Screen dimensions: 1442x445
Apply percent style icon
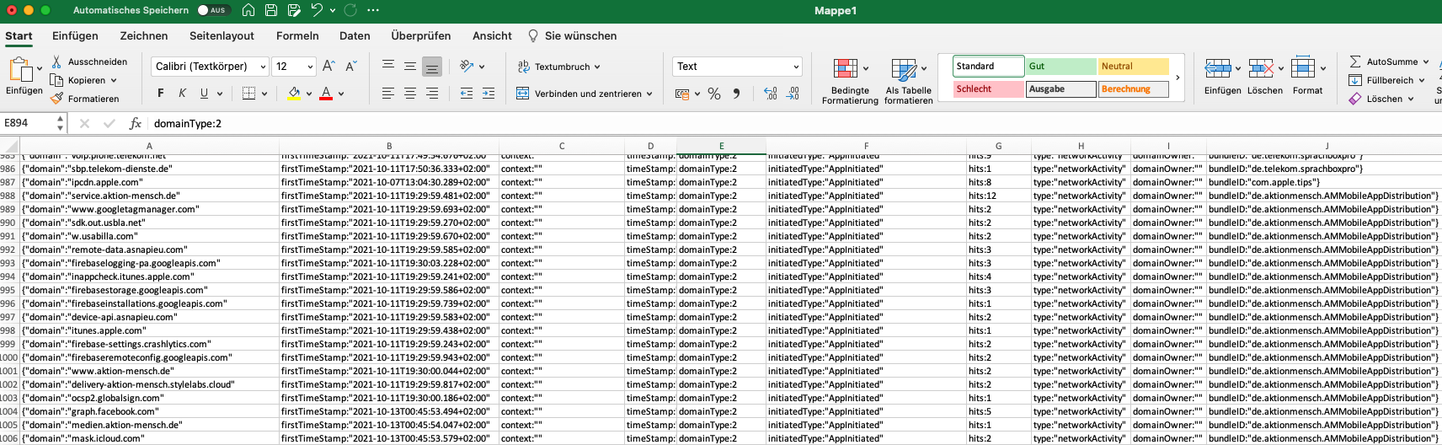tap(714, 94)
